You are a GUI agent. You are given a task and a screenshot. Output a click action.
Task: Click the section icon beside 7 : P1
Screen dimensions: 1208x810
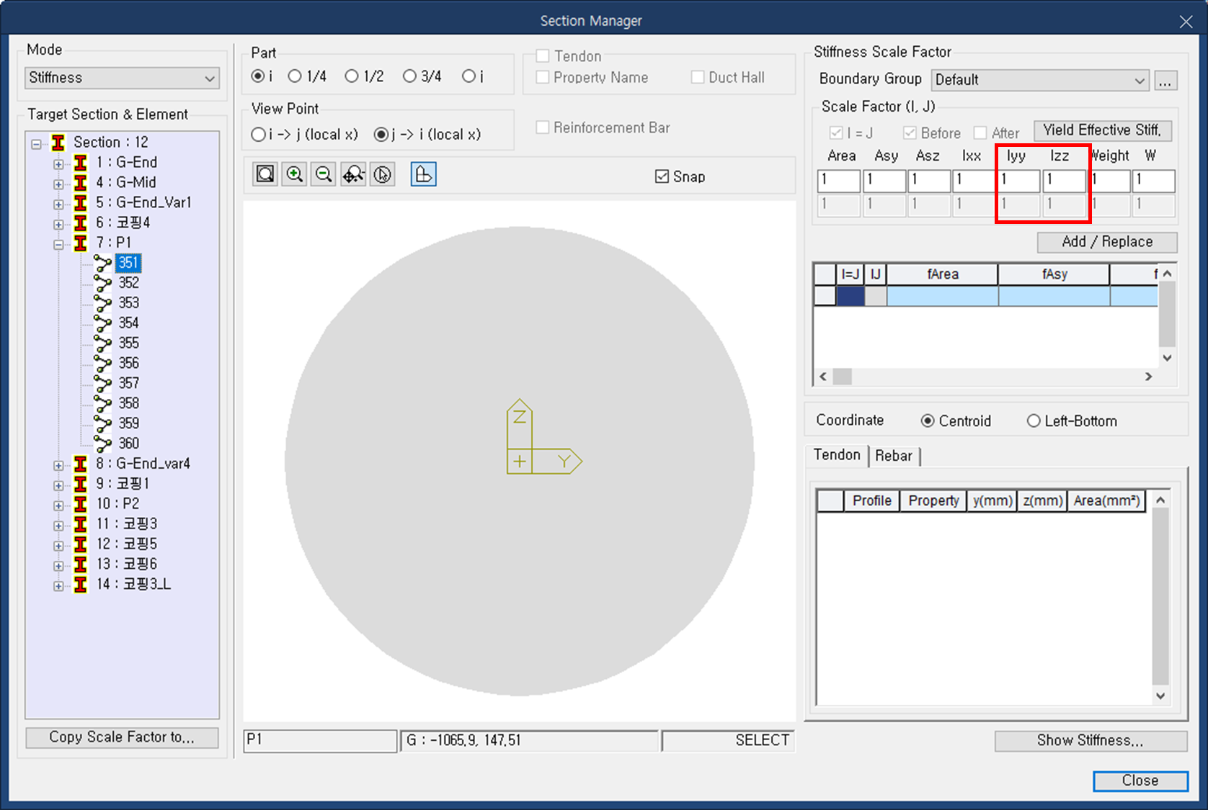click(81, 243)
